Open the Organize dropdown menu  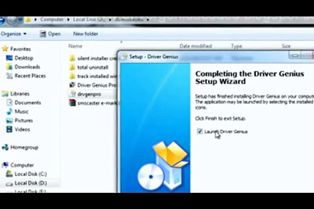point(14,34)
